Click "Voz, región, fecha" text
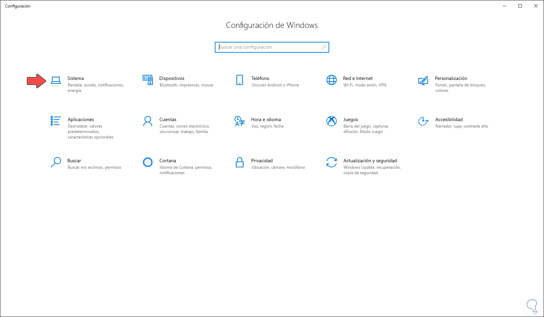Image resolution: width=544 pixels, height=317 pixels. coord(267,126)
